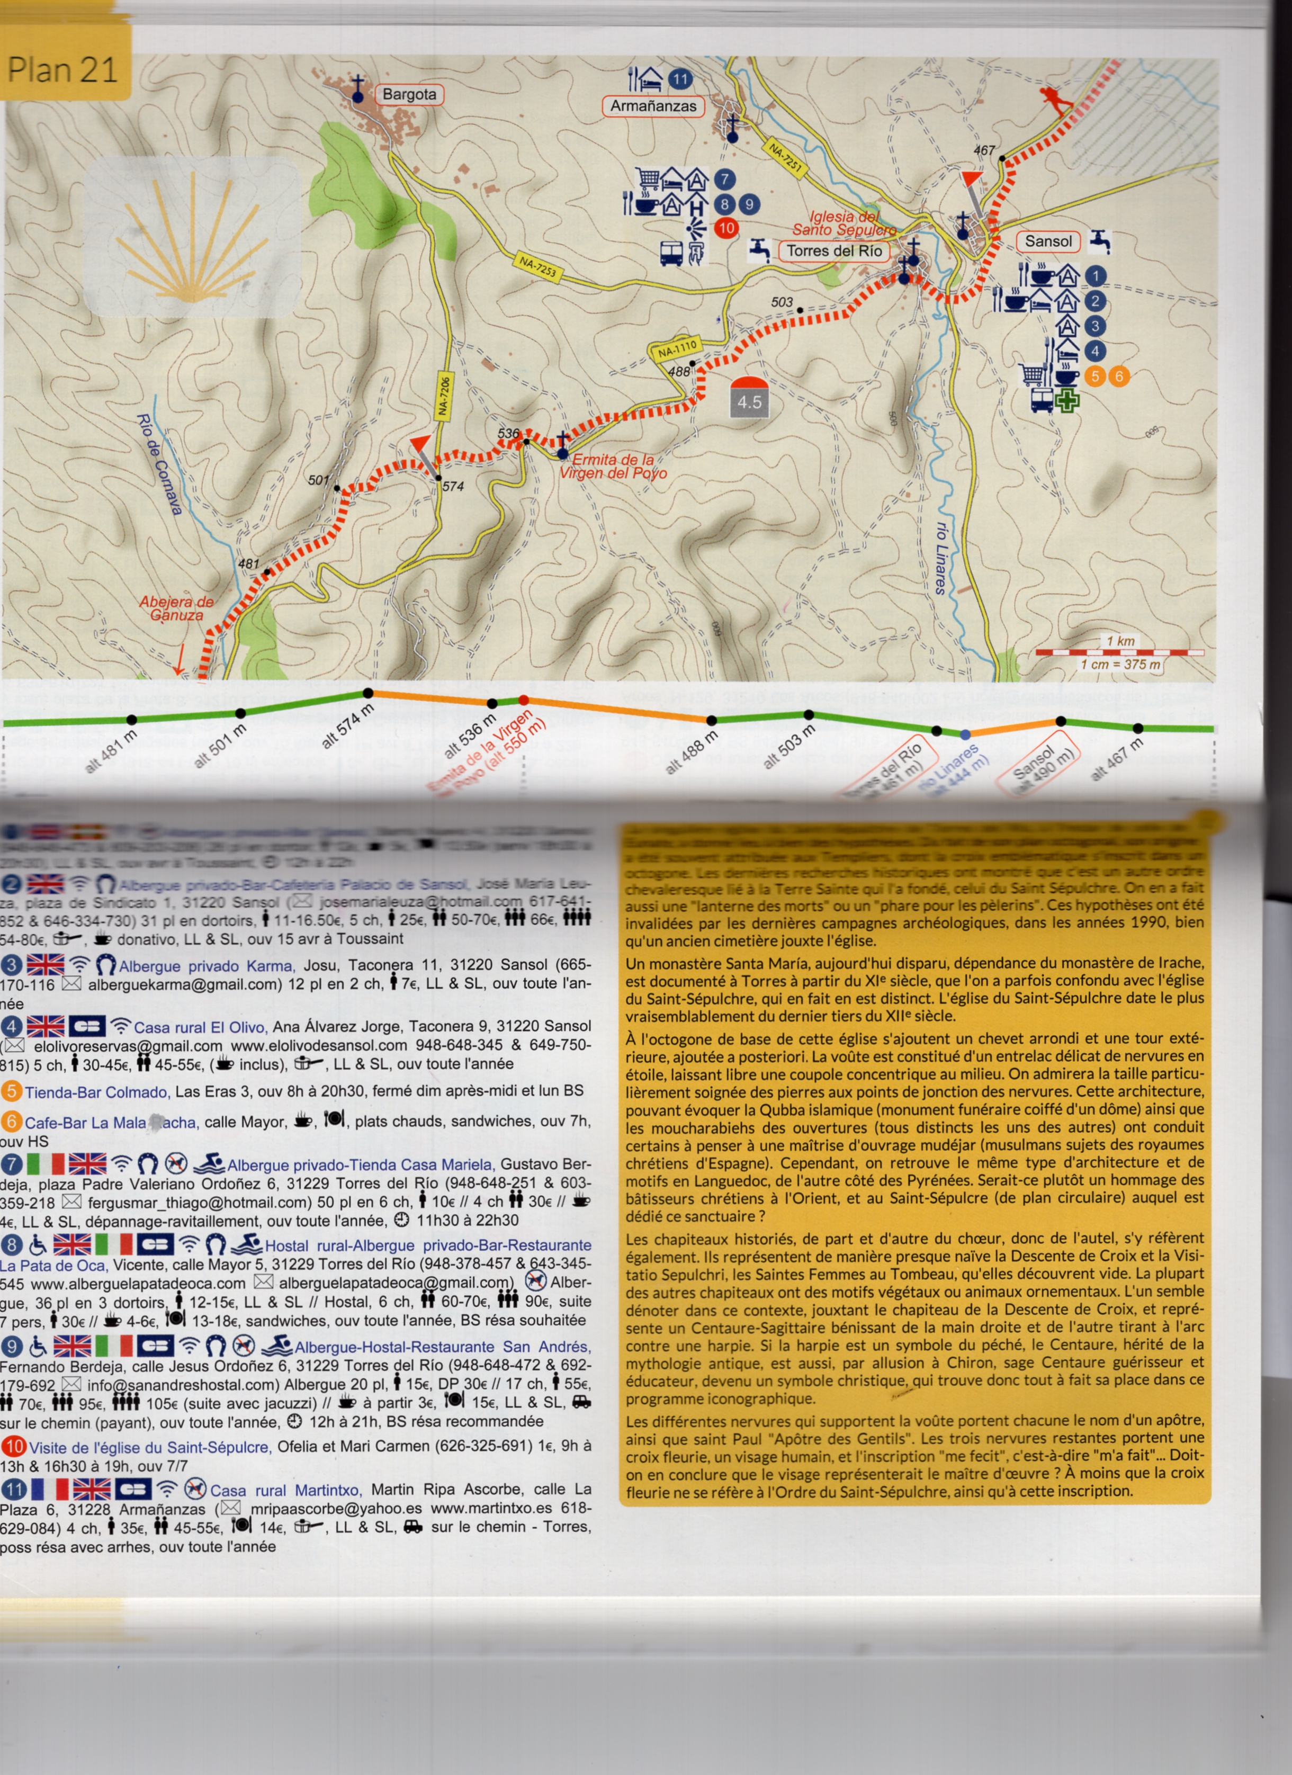Click the shopping cart icon above Torres del Río
The width and height of the screenshot is (1292, 1775).
649,180
